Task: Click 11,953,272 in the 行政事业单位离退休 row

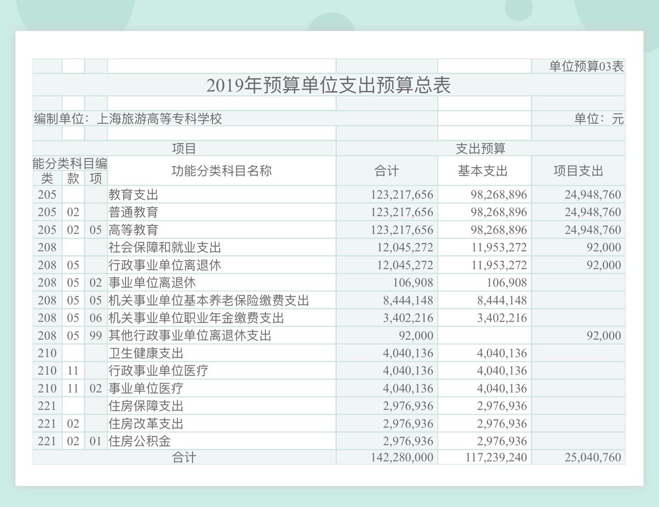Action: coord(499,265)
